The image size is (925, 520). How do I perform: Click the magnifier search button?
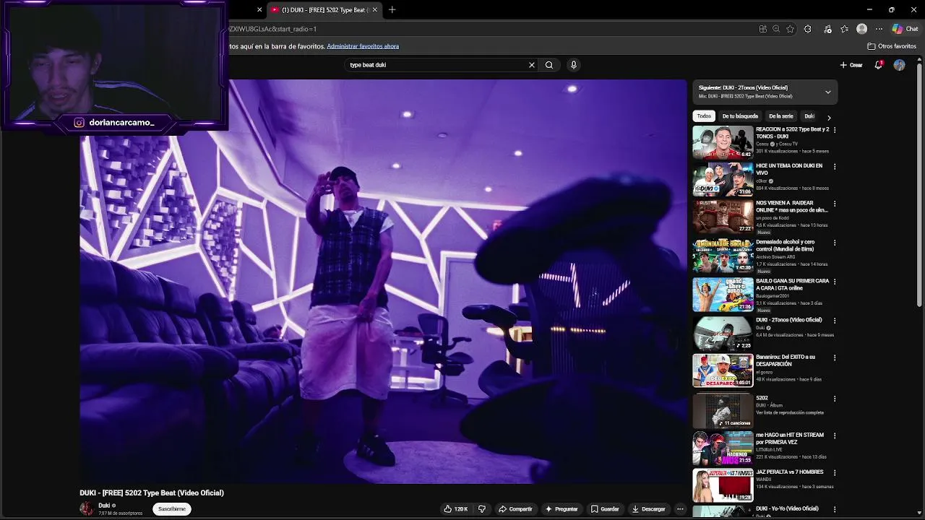(x=549, y=65)
